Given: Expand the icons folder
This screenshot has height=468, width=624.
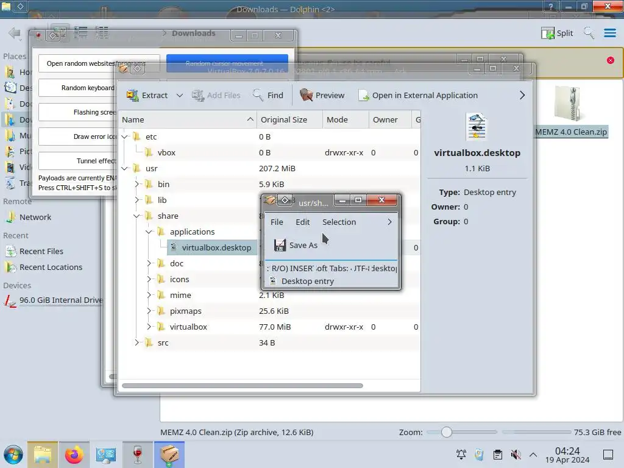Looking at the screenshot, I should pyautogui.click(x=149, y=279).
